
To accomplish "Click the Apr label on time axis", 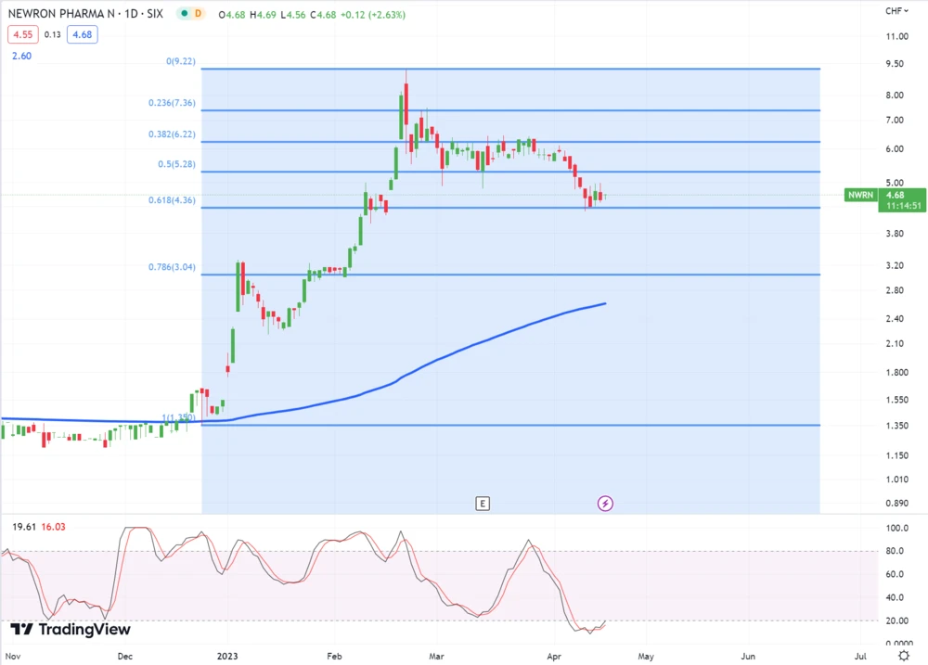I will (x=554, y=656).
